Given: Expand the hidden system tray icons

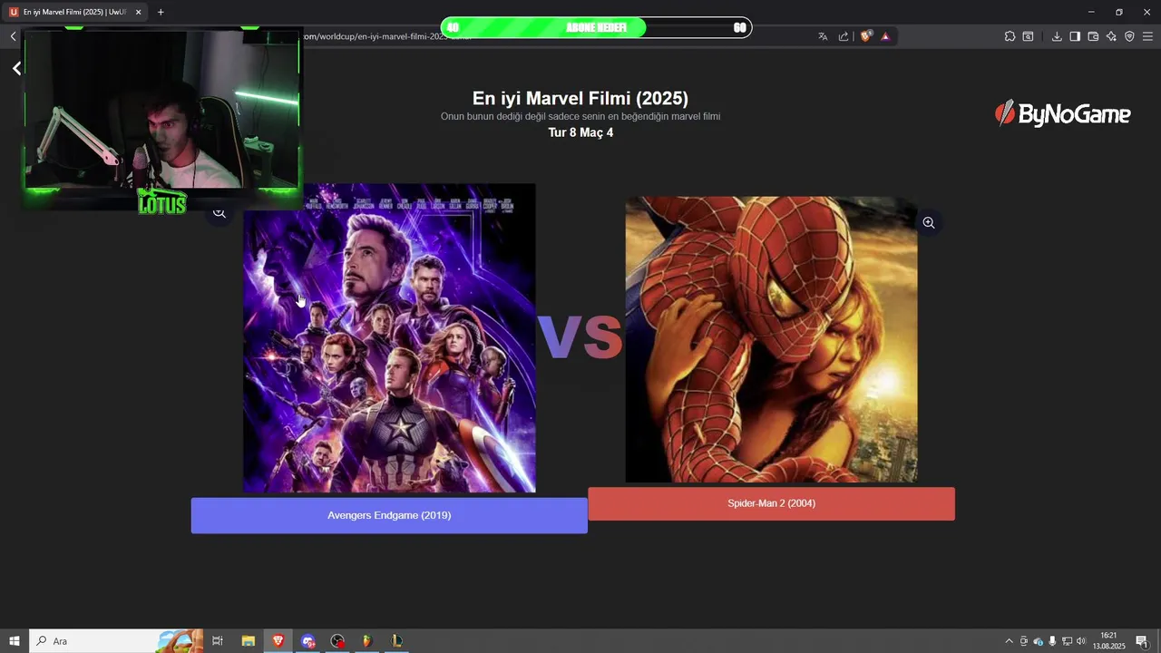Looking at the screenshot, I should click(x=1009, y=641).
